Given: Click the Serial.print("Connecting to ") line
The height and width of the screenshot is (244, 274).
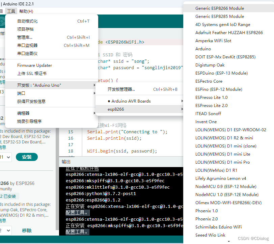Looking at the screenshot, I should point(127,132).
